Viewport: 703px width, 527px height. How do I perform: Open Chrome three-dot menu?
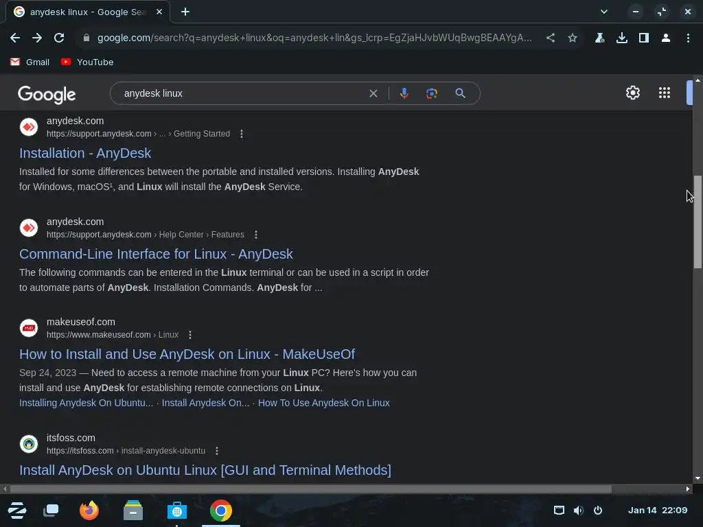[x=688, y=38]
